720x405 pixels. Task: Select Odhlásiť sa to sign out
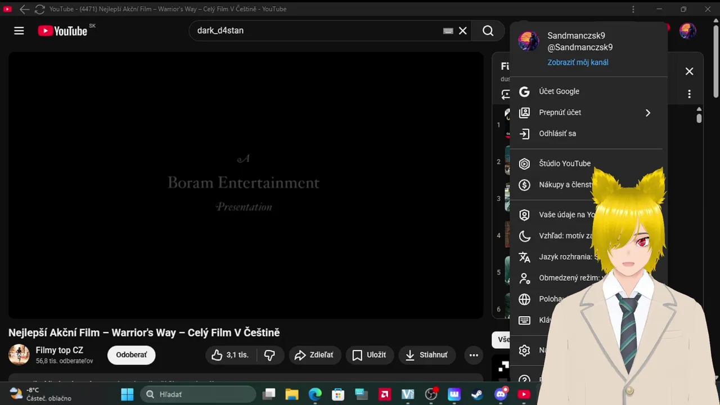588,134
